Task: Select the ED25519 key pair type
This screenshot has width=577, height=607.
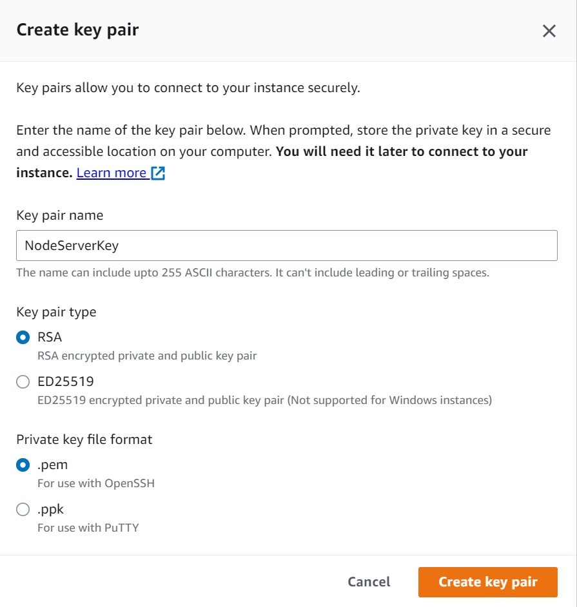Action: click(x=23, y=381)
